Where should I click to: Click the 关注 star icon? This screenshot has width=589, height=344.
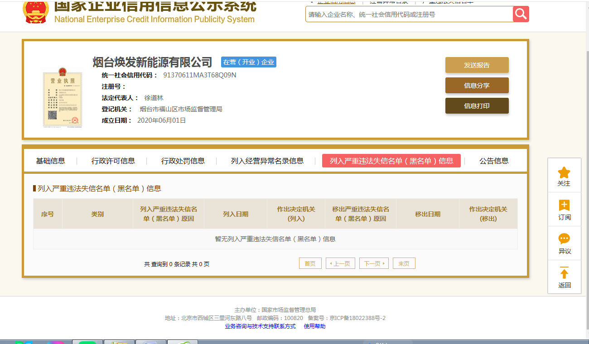point(564,172)
